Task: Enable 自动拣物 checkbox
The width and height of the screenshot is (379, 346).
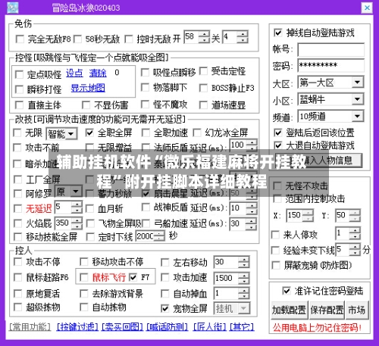Action: click(83, 307)
